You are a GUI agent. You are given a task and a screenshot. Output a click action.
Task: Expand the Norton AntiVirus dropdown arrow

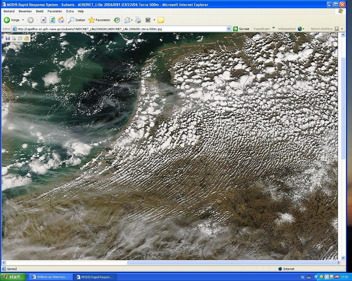342,29
